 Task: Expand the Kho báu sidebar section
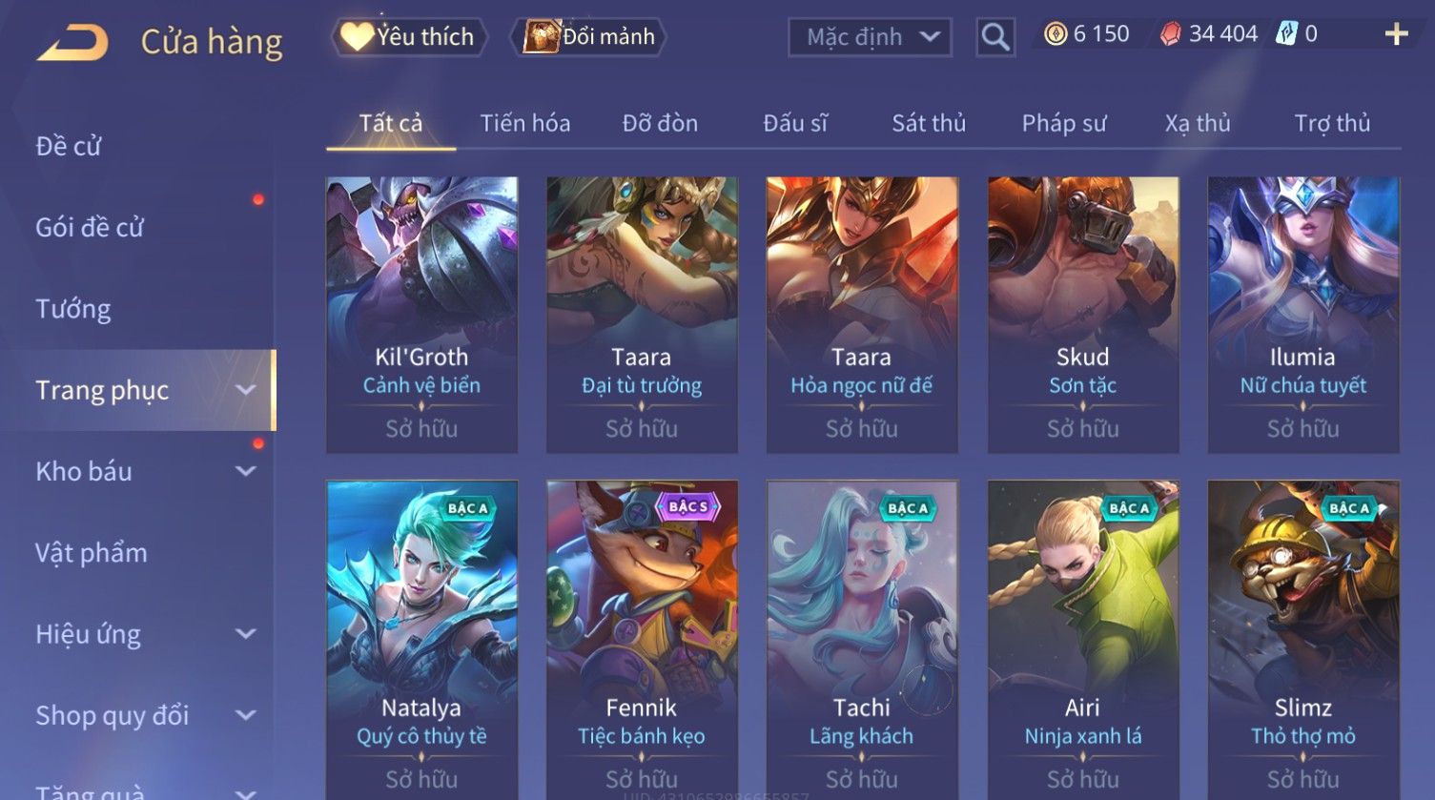pyautogui.click(x=245, y=471)
